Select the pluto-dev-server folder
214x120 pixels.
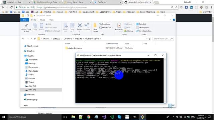point(75,48)
